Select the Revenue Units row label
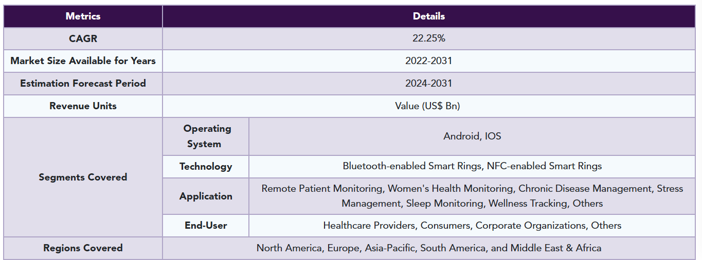702x260 pixels. (x=83, y=106)
